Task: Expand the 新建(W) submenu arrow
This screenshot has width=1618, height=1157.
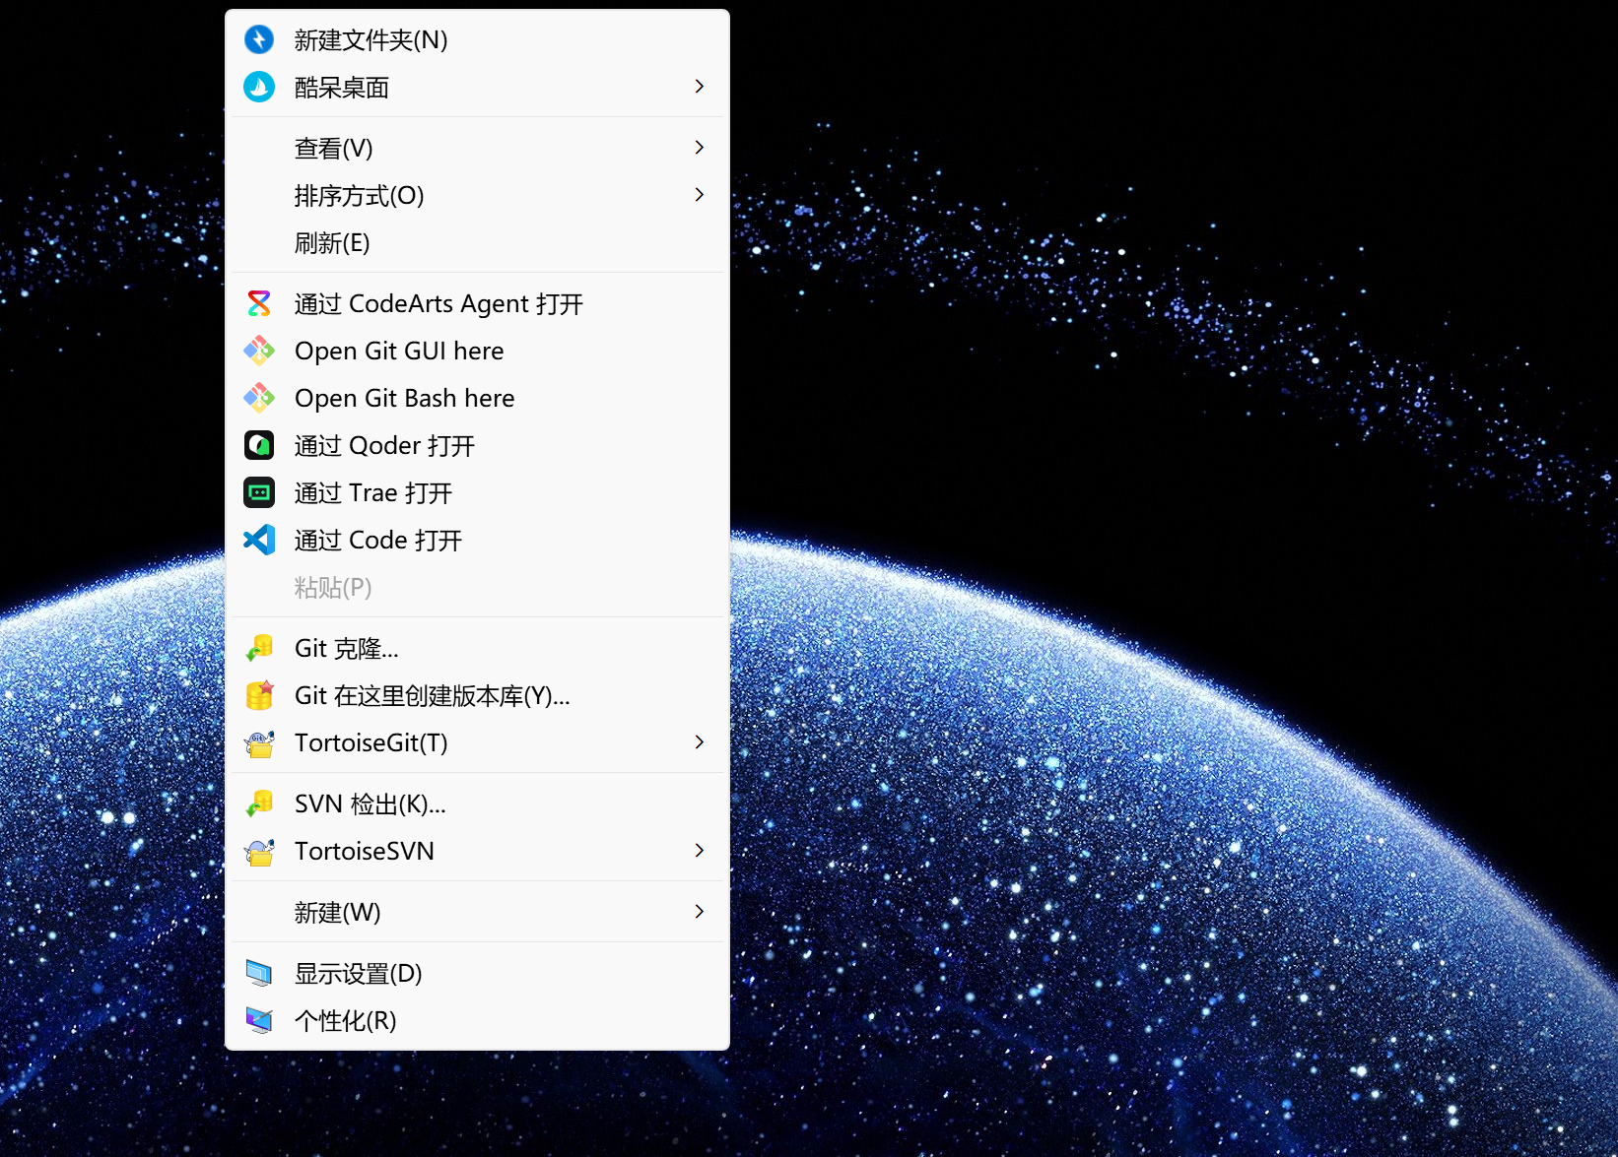Action: point(700,912)
